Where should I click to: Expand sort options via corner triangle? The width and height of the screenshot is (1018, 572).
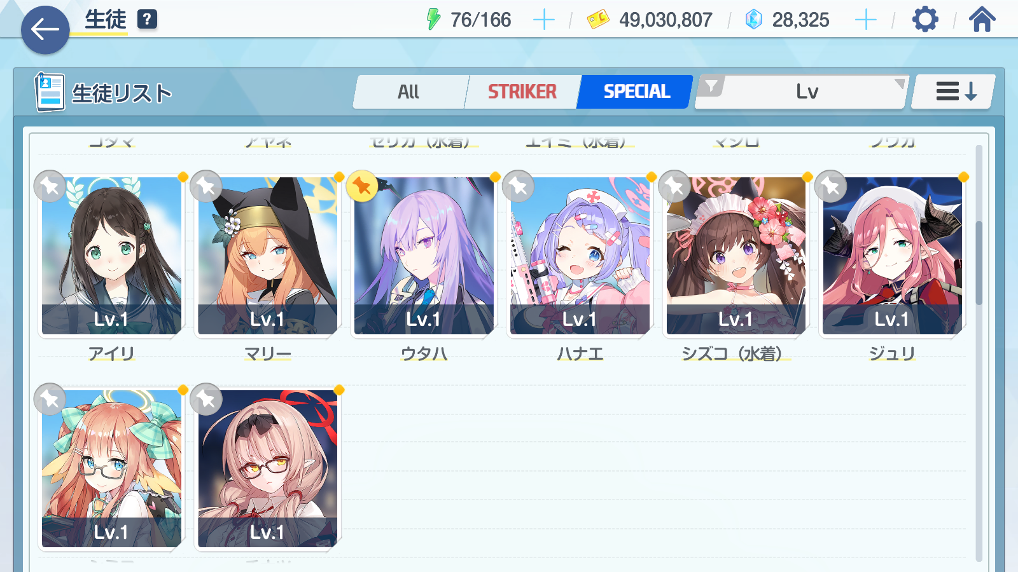[899, 83]
